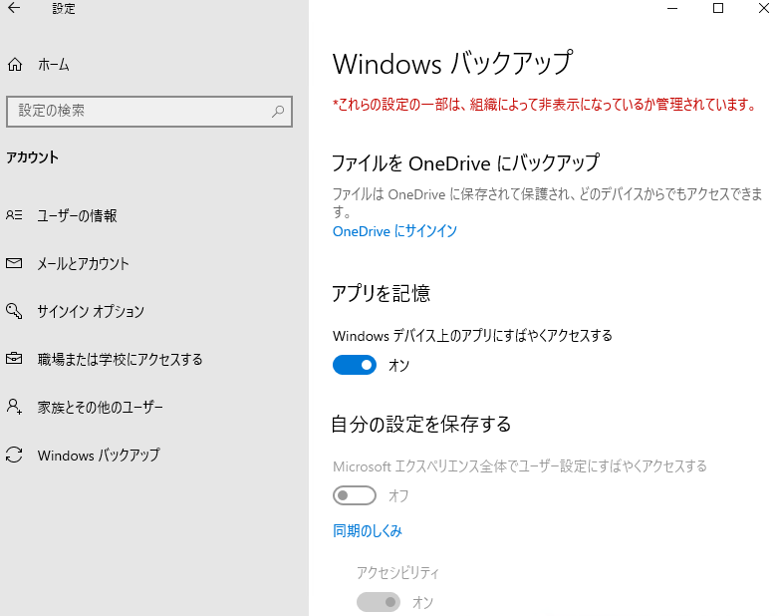The width and height of the screenshot is (778, 616).
Task: Toggle the 自分の設定を保存する switch
Action: [x=355, y=495]
